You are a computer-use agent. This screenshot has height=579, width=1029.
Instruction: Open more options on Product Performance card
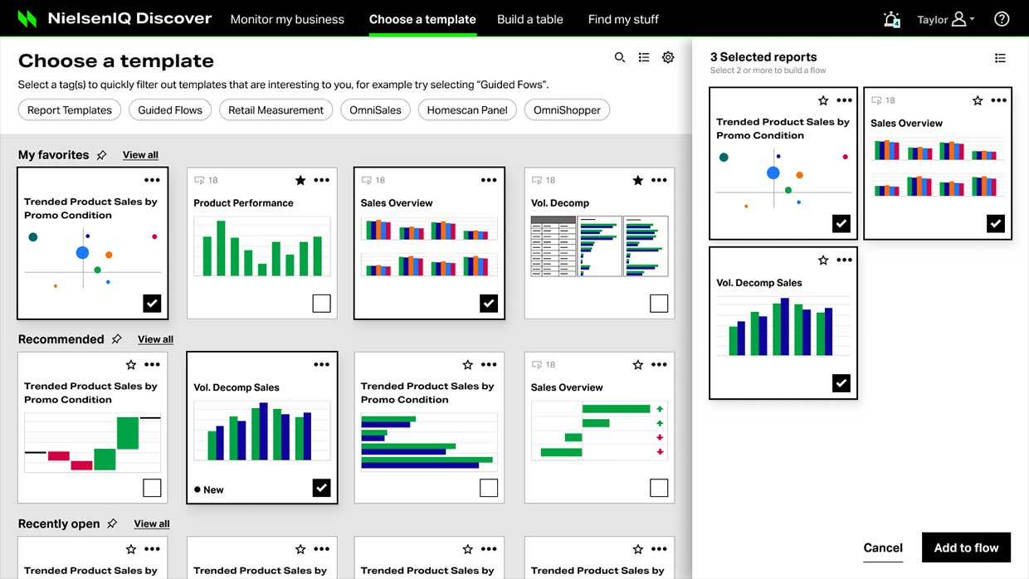pyautogui.click(x=322, y=180)
